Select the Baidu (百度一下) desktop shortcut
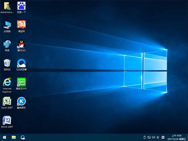The width and height of the screenshot is (188, 141). click(21, 6)
